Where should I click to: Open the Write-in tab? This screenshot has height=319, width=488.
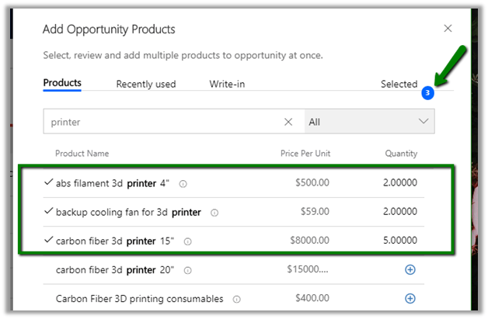[x=228, y=84]
